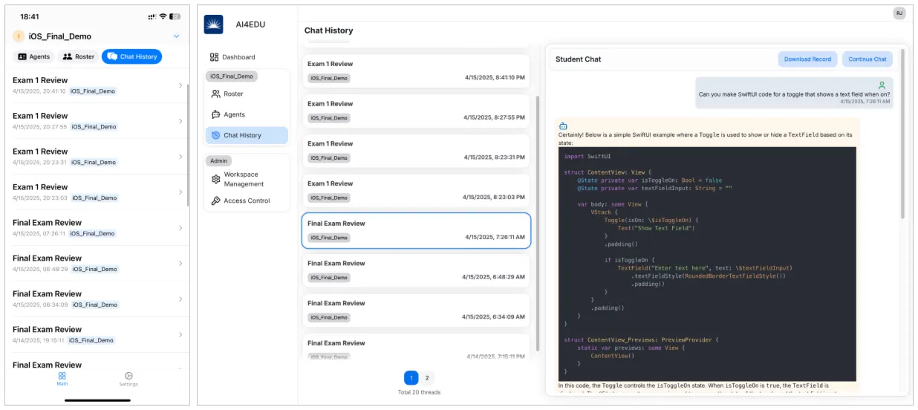Select the Chat History tab on phone

pyautogui.click(x=131, y=56)
